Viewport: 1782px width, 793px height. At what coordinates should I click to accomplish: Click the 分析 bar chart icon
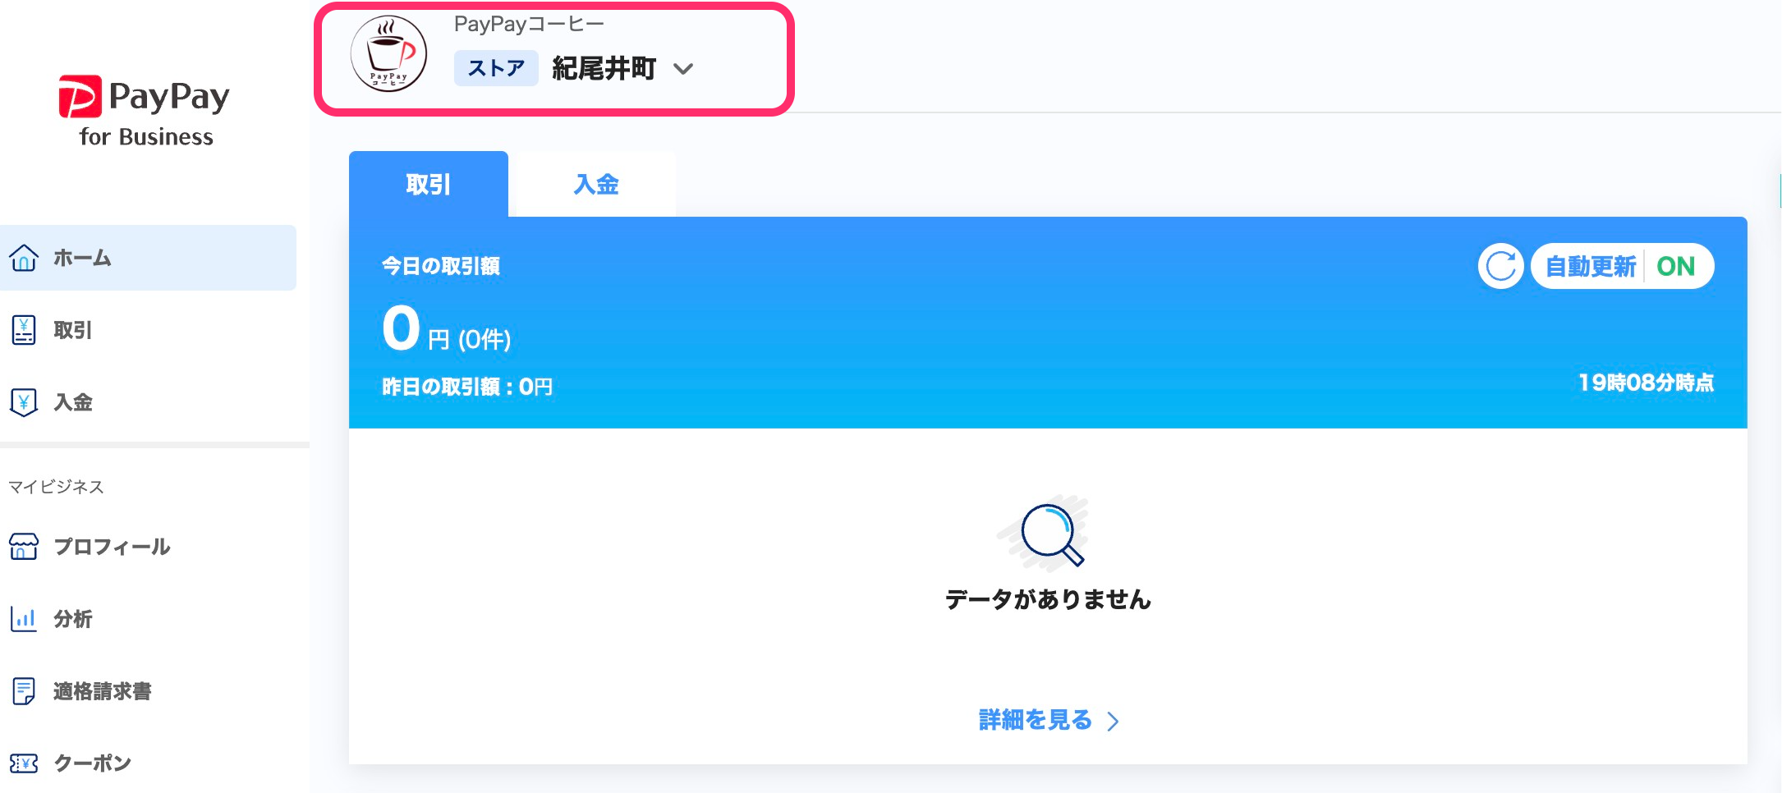tap(24, 619)
